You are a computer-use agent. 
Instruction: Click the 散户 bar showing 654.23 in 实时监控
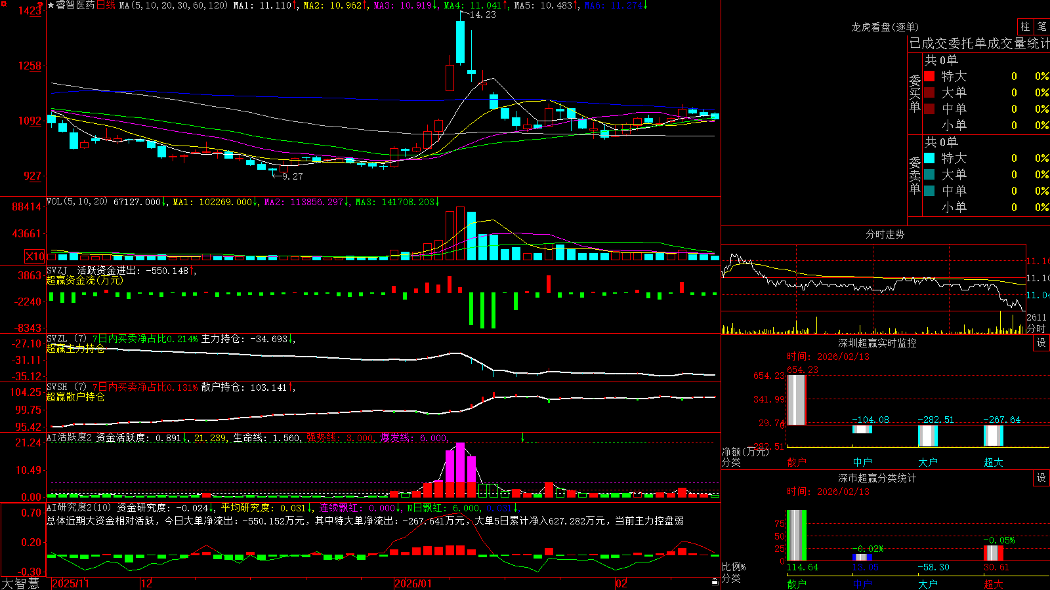pyautogui.click(x=796, y=400)
